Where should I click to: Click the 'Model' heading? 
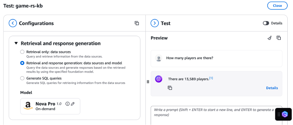coord(26,92)
